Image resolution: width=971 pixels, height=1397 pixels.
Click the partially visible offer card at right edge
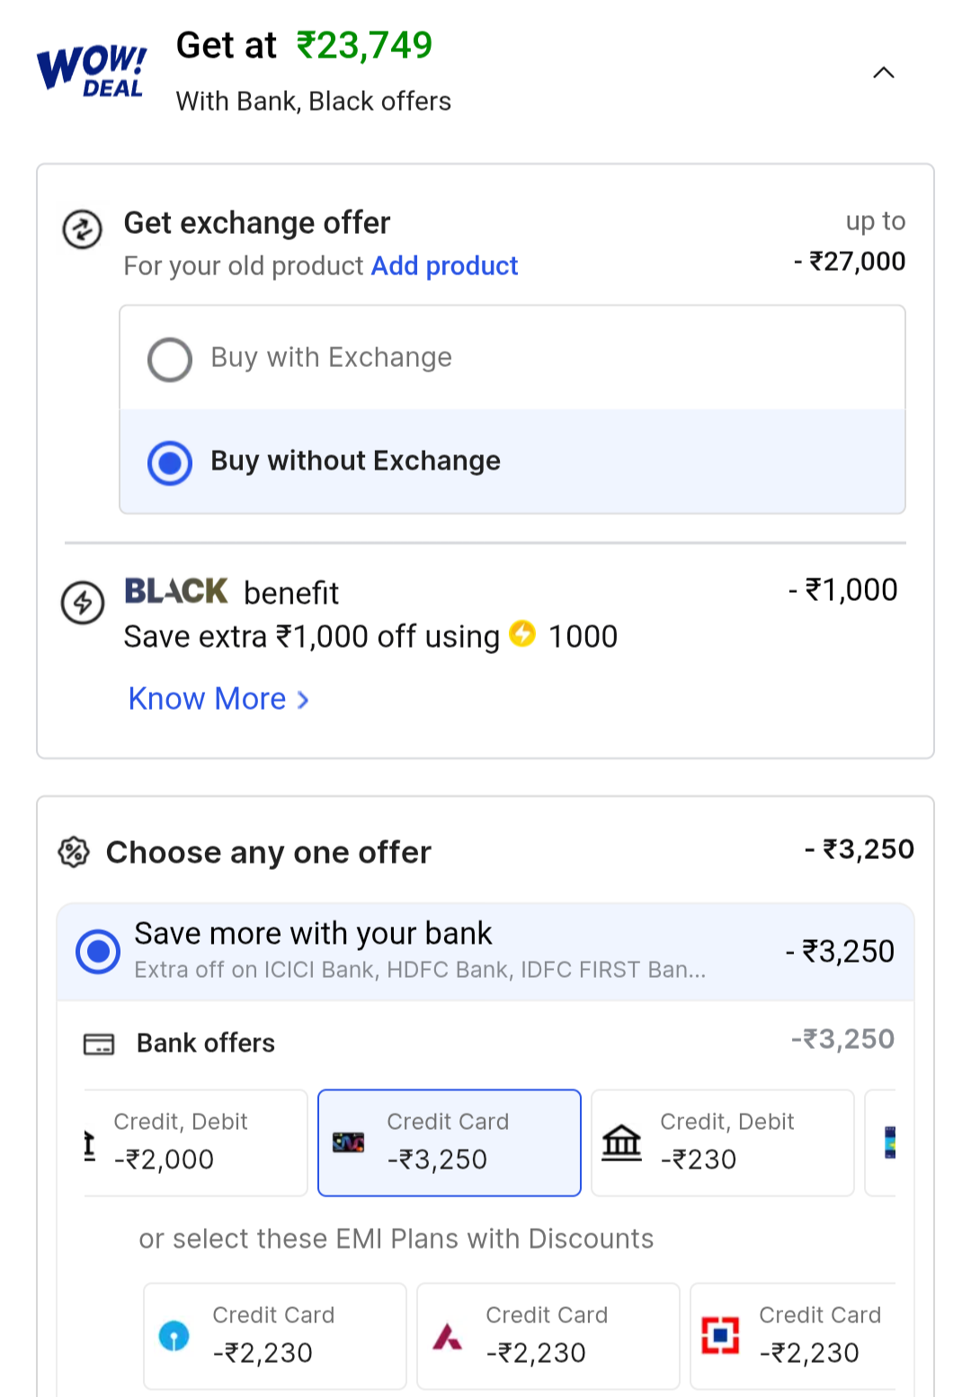pos(882,1142)
